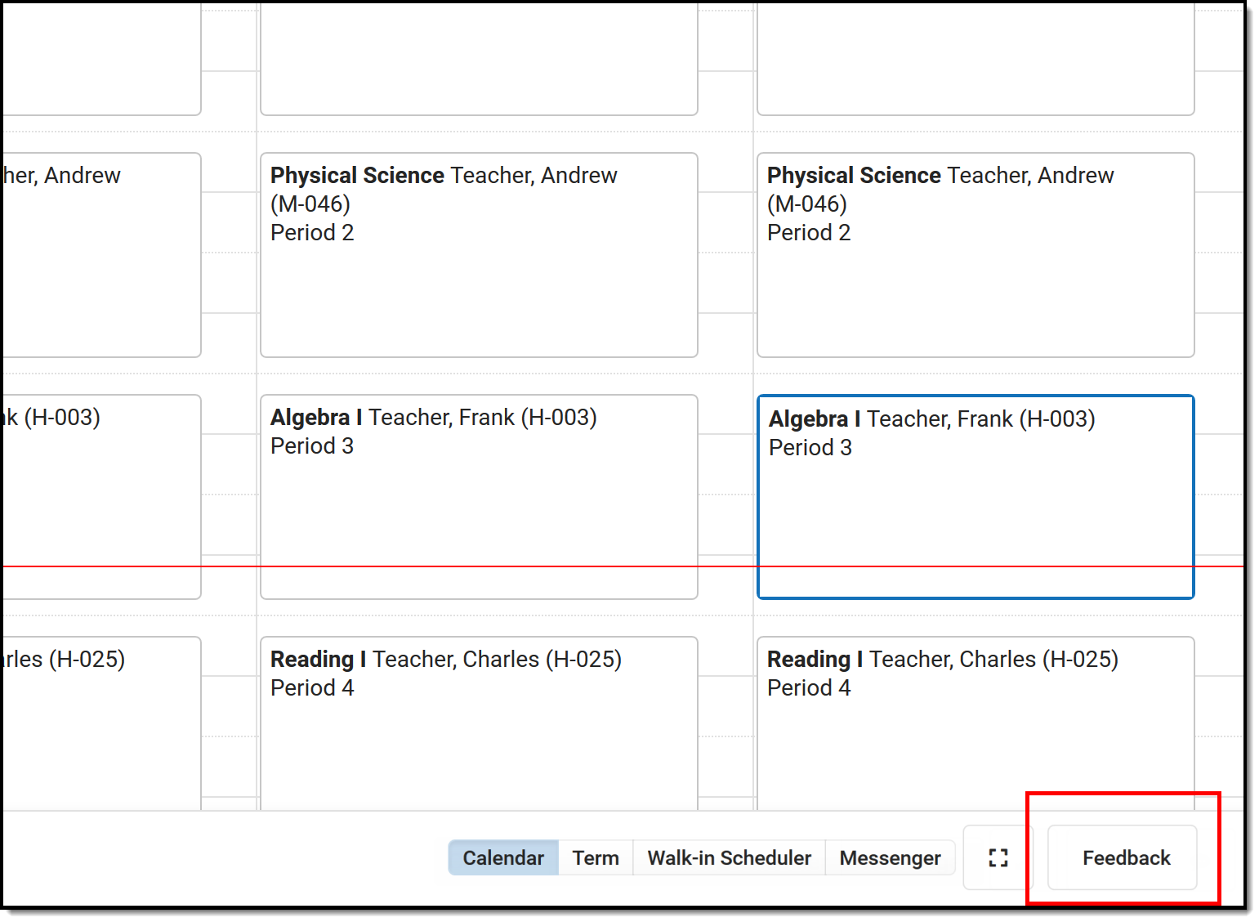Screen dimensions: 1259x922
Task: Select the Term tab
Action: [x=596, y=857]
